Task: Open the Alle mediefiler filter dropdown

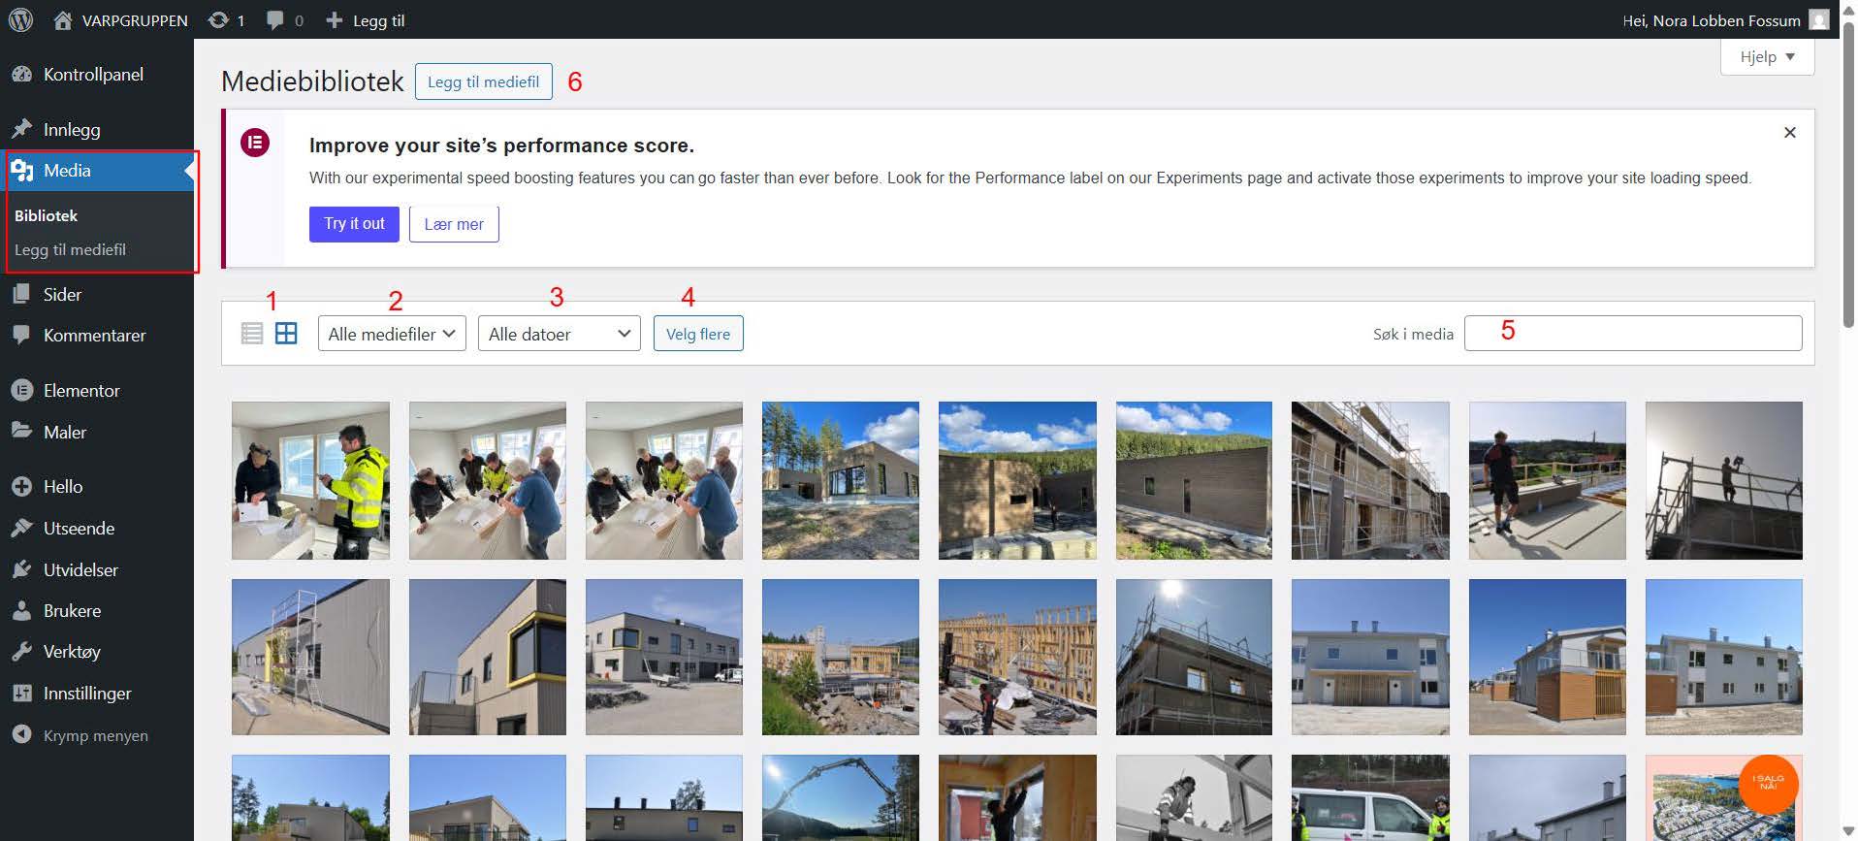Action: [392, 334]
